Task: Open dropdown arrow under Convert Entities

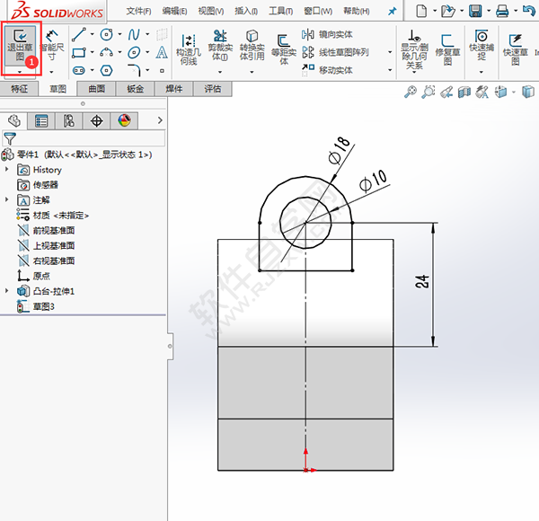Action: click(x=252, y=72)
